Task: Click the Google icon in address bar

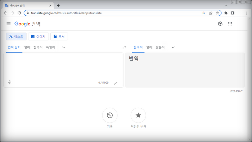Action: (204, 13)
